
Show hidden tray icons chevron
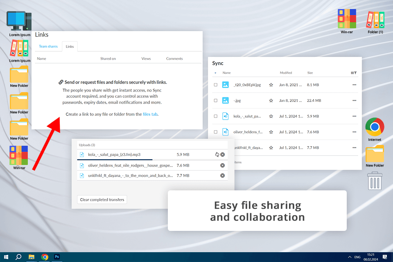350,257
